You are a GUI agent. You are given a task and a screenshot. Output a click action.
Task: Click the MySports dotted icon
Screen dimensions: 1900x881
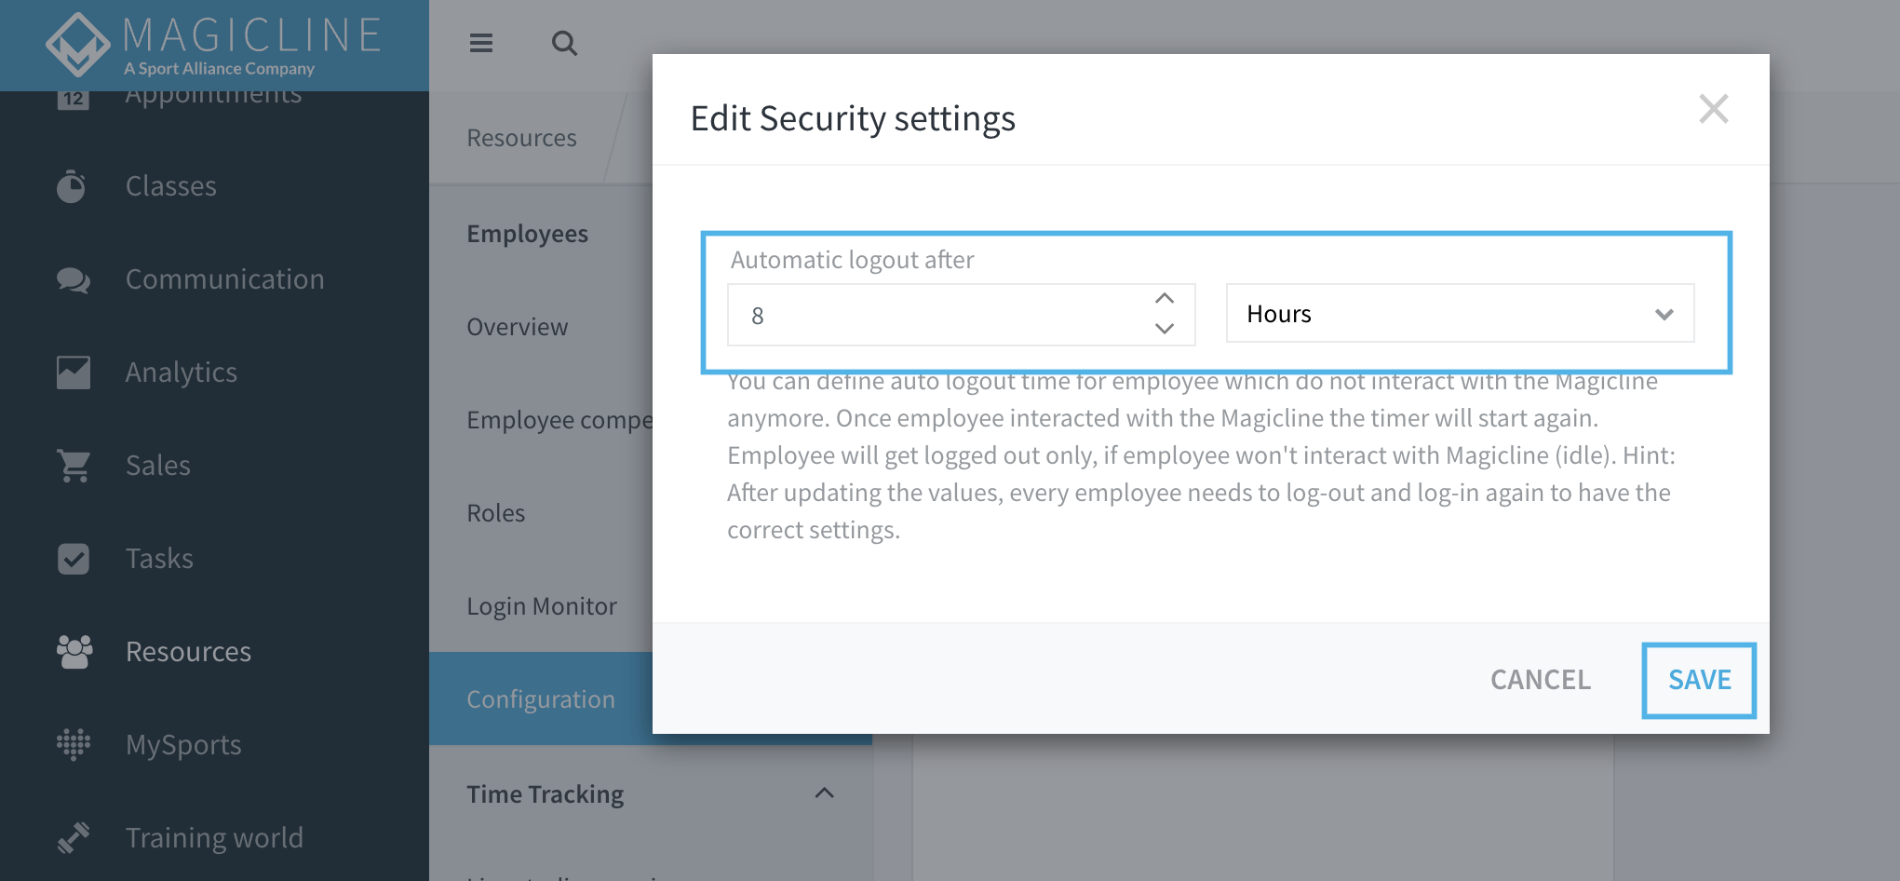tap(73, 745)
